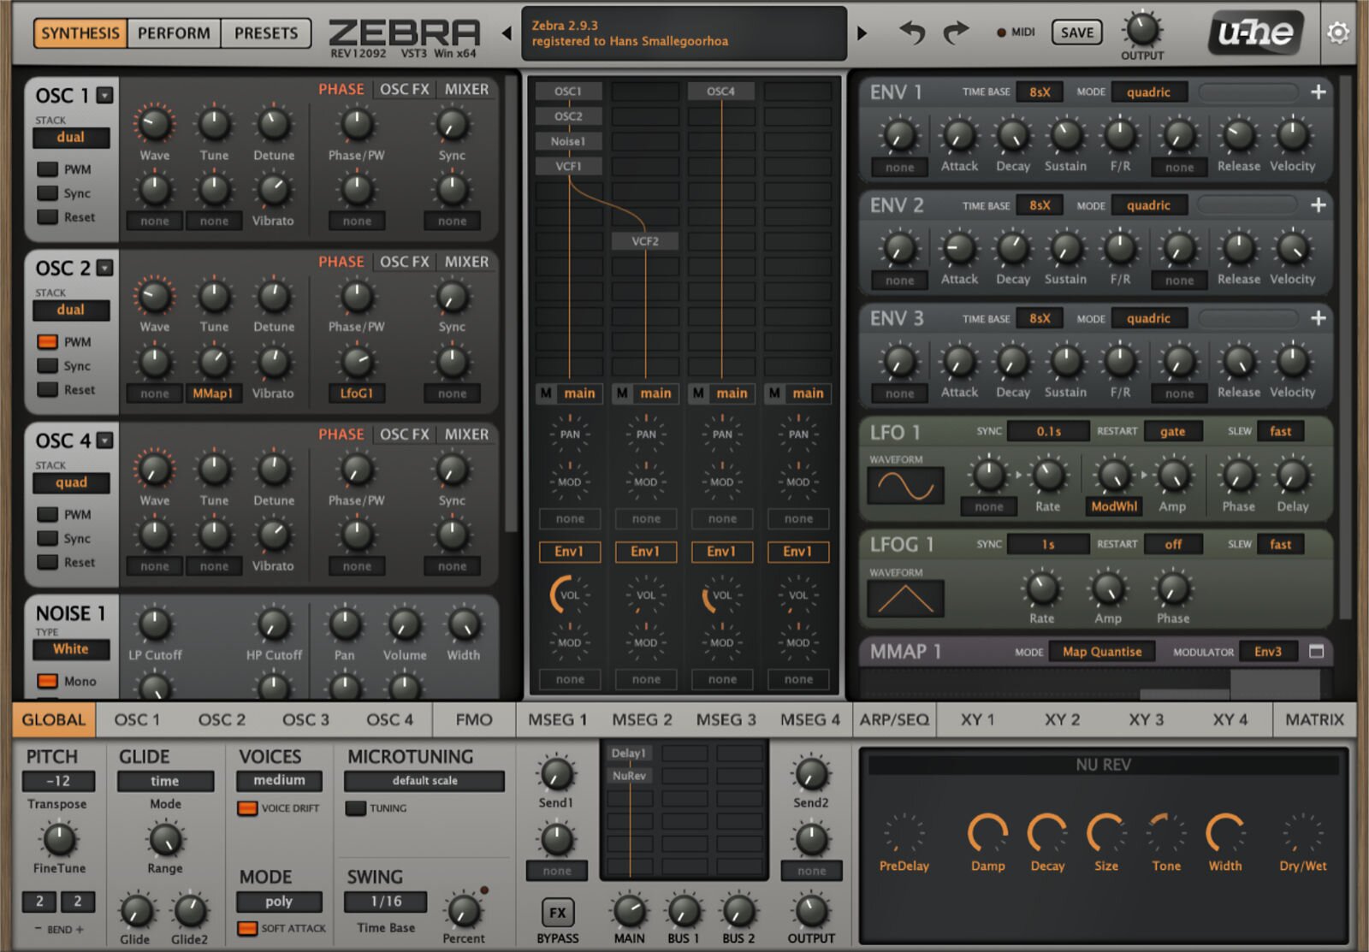Switch to the PRESETS tab
Screen dimensions: 1369x952
point(266,33)
